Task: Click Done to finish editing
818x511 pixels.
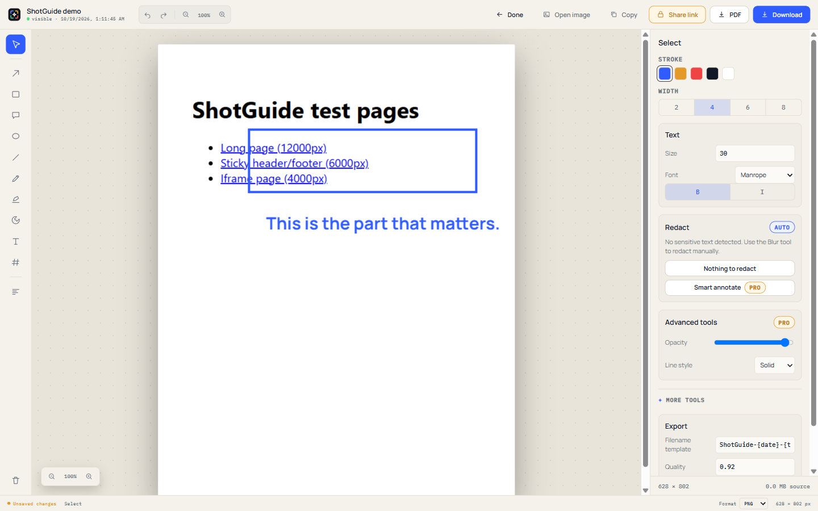Action: point(510,15)
